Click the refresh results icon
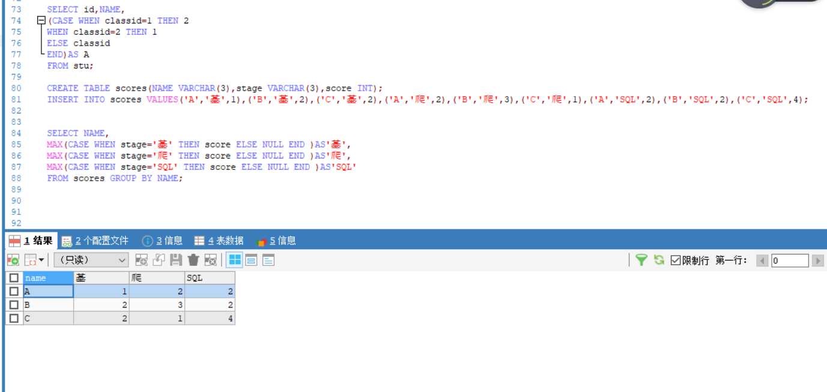The image size is (827, 392). pos(659,260)
